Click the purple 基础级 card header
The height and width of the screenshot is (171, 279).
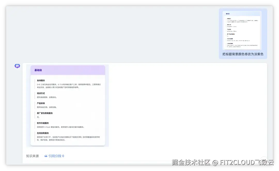[x=68, y=70]
